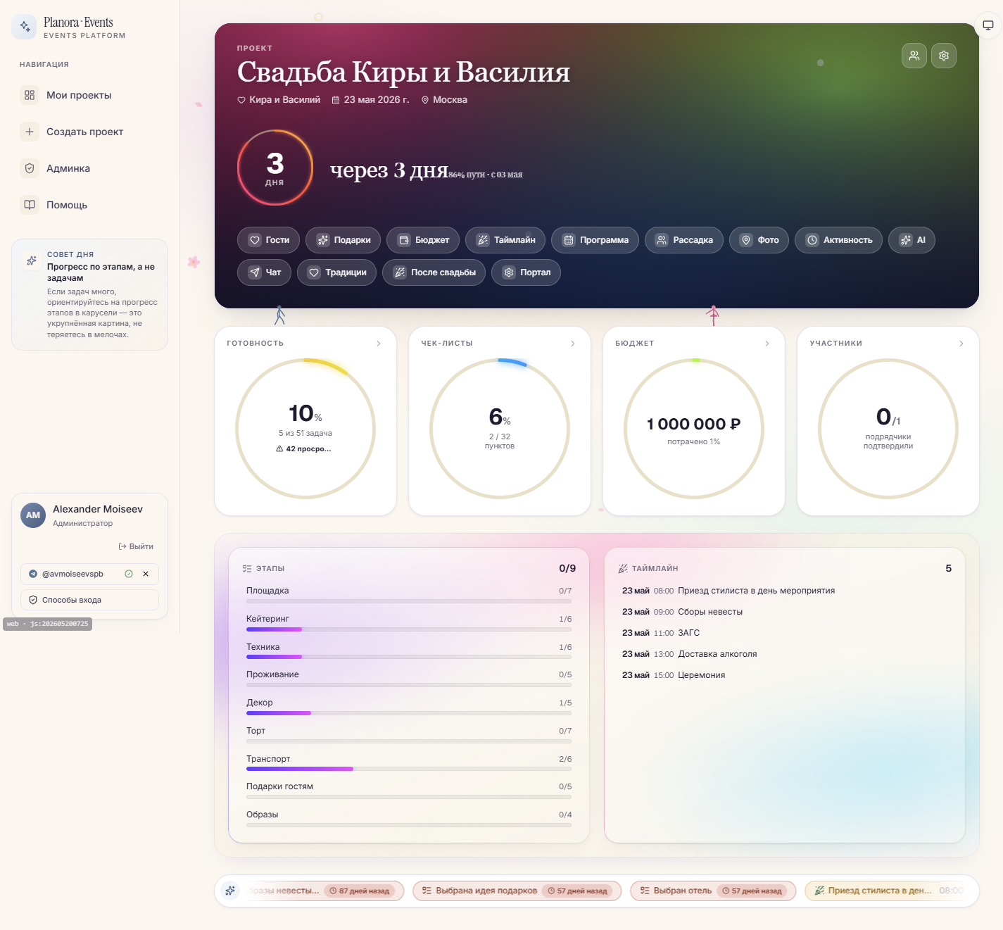The width and height of the screenshot is (1003, 930).
Task: Click the Этапы list icon
Action: (x=247, y=568)
